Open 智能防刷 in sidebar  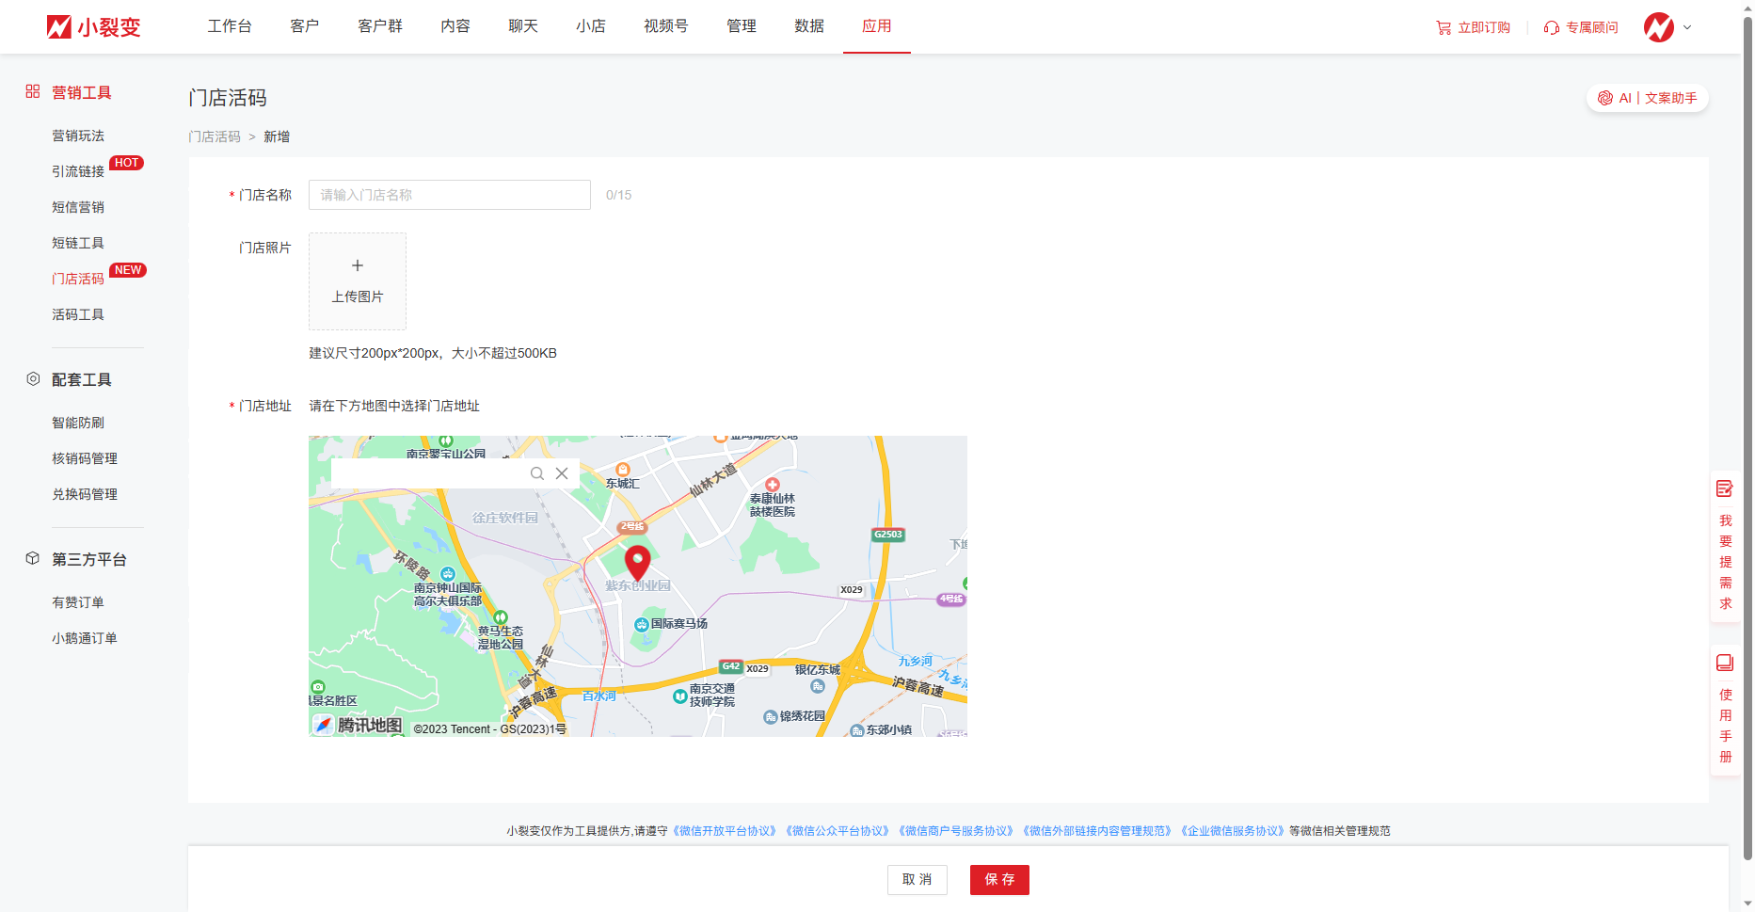click(x=78, y=423)
